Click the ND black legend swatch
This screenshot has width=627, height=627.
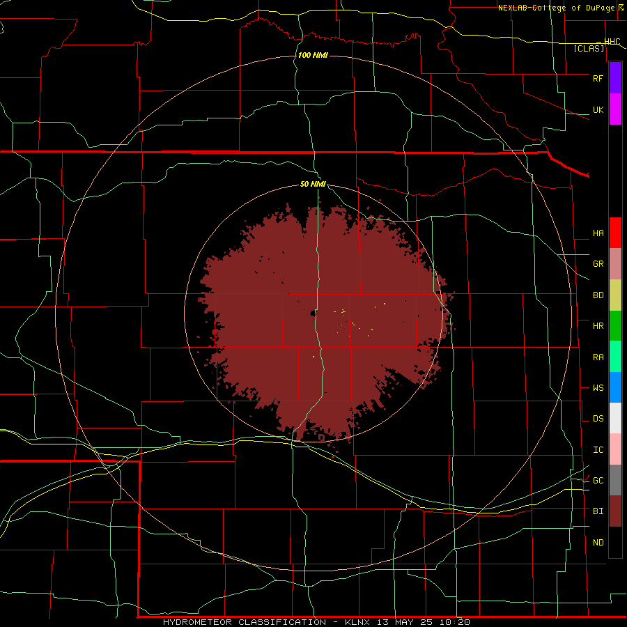pyautogui.click(x=615, y=542)
